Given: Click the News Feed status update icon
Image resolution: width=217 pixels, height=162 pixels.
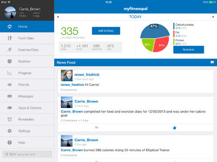Looking at the screenshot, I should pyautogui.click(x=212, y=62).
